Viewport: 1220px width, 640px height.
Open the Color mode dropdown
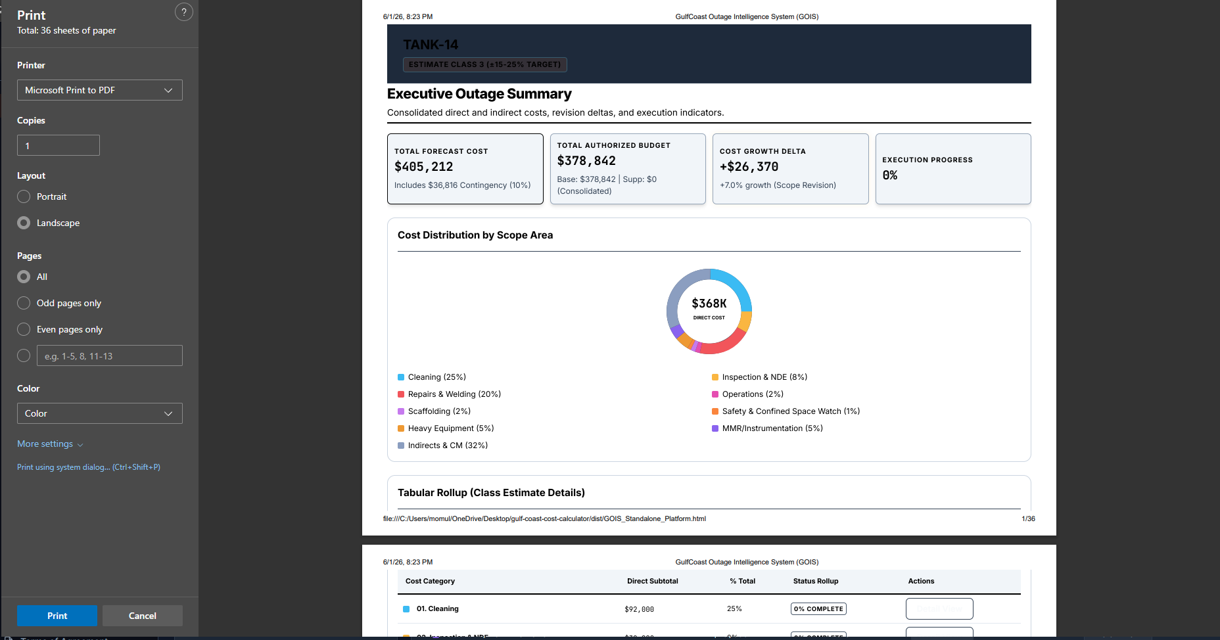pyautogui.click(x=100, y=413)
